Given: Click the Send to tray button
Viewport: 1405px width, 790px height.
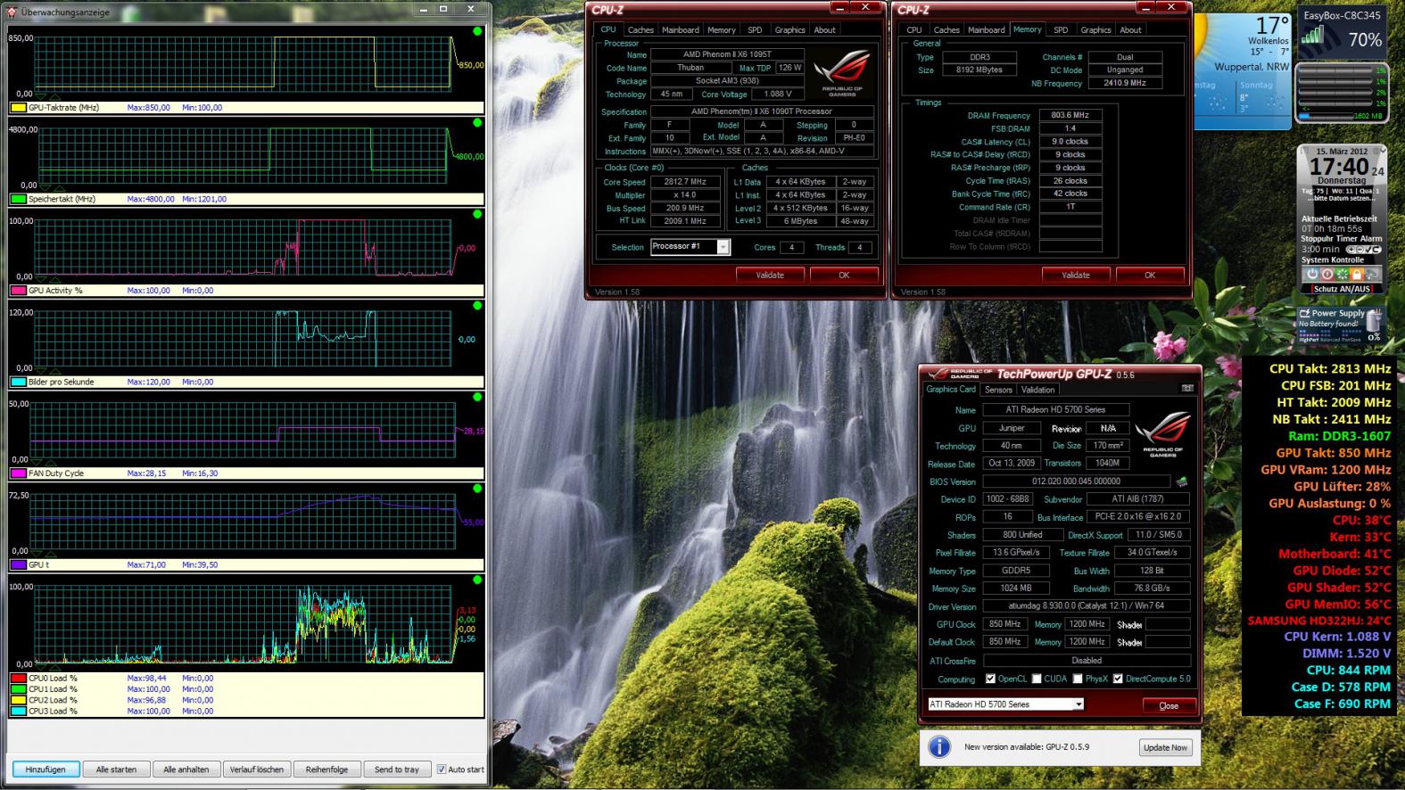Looking at the screenshot, I should pyautogui.click(x=397, y=769).
